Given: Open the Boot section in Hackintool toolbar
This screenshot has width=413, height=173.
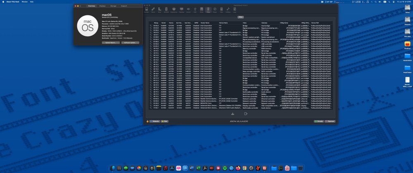Looking at the screenshot, I should point(159,10).
